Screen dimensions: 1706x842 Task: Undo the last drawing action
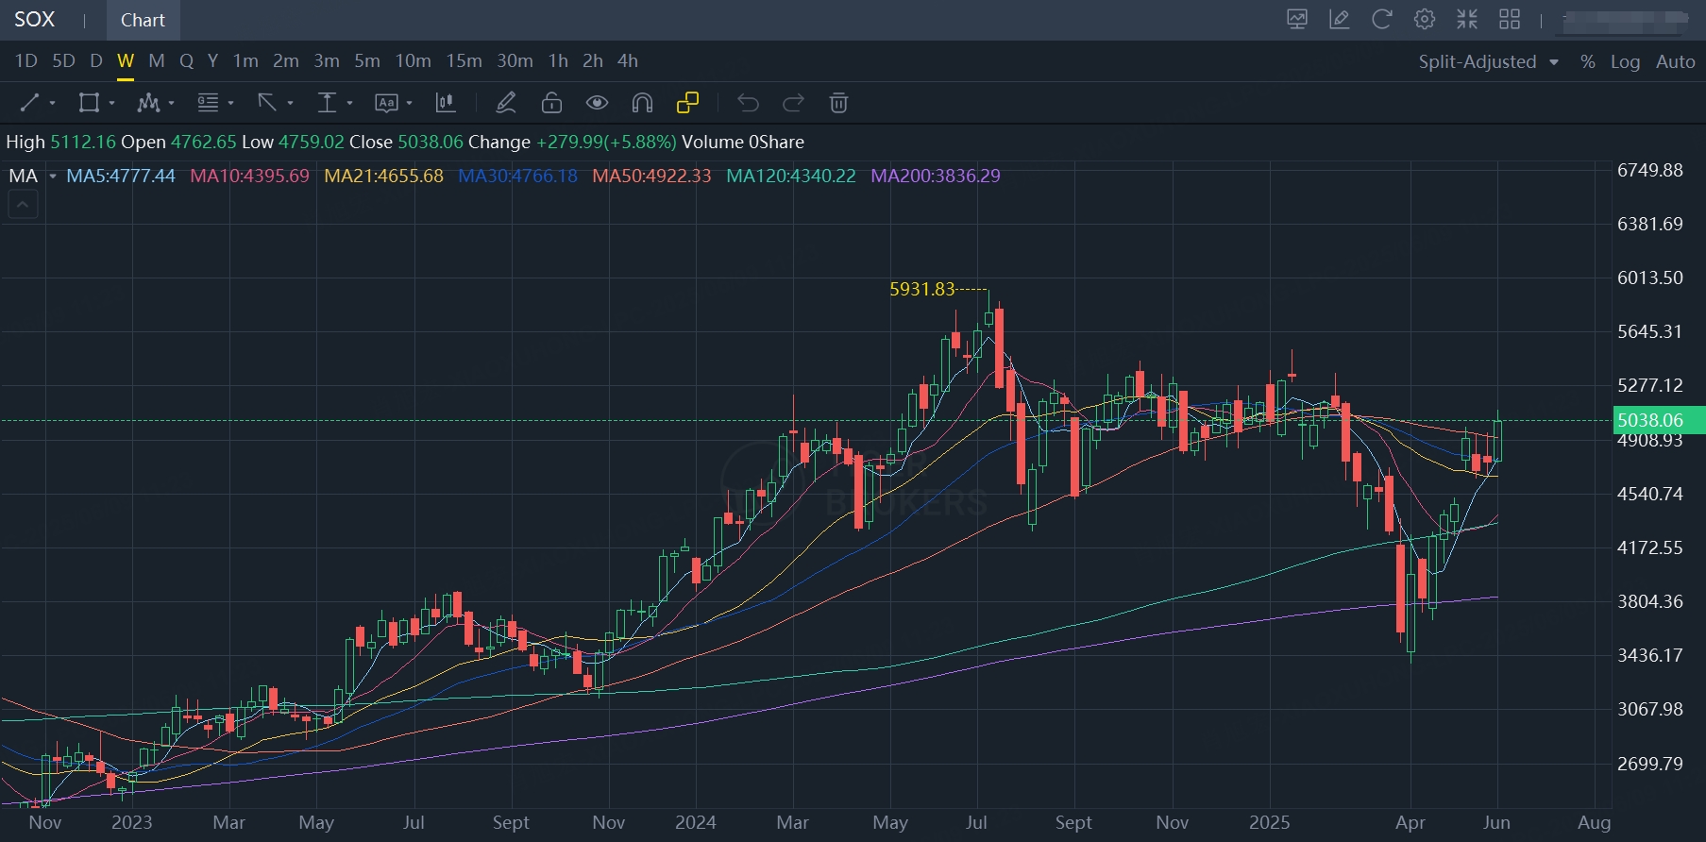tap(748, 103)
